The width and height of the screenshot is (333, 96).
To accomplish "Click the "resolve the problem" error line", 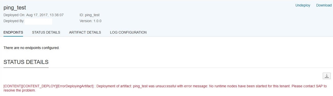I will click(x=20, y=91).
